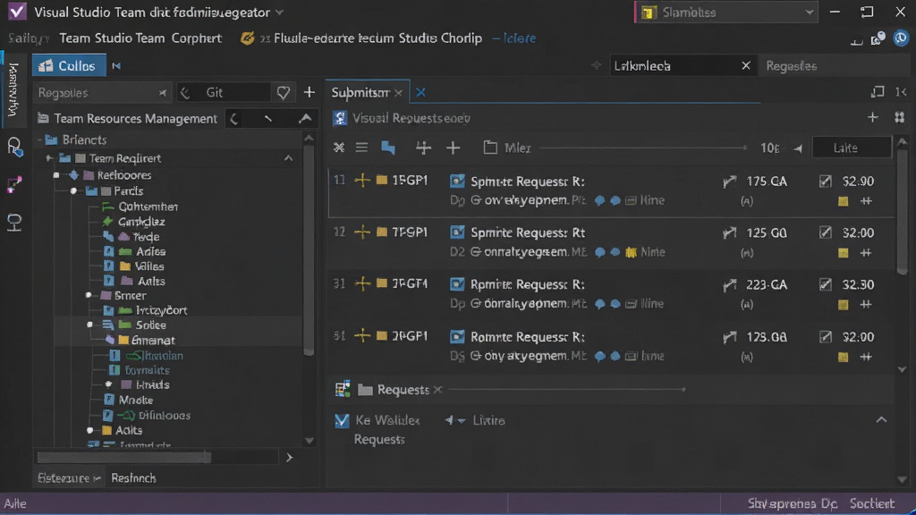Select the Sotiee tree item
The width and height of the screenshot is (916, 515).
pyautogui.click(x=150, y=325)
